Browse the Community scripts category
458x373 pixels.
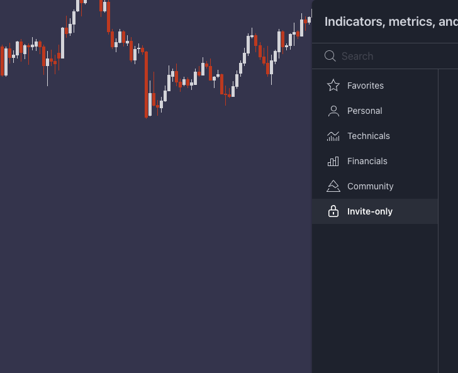(x=370, y=186)
